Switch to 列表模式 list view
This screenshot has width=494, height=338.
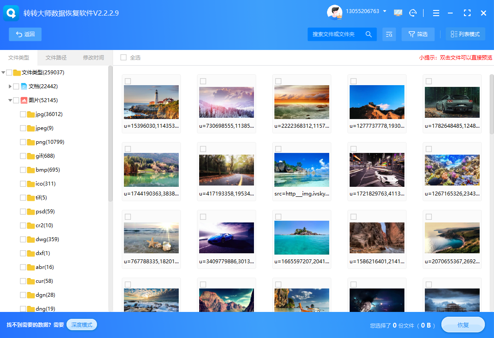[x=465, y=34]
